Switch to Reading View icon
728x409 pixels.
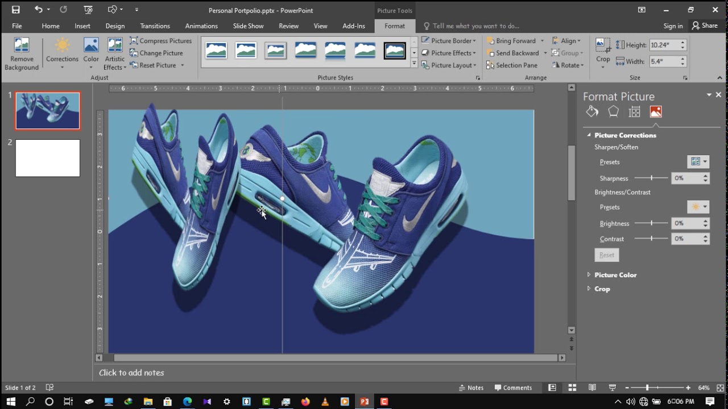592,387
